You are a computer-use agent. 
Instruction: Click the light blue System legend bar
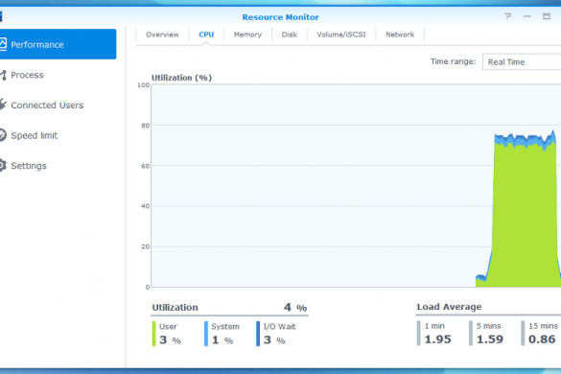[206, 334]
